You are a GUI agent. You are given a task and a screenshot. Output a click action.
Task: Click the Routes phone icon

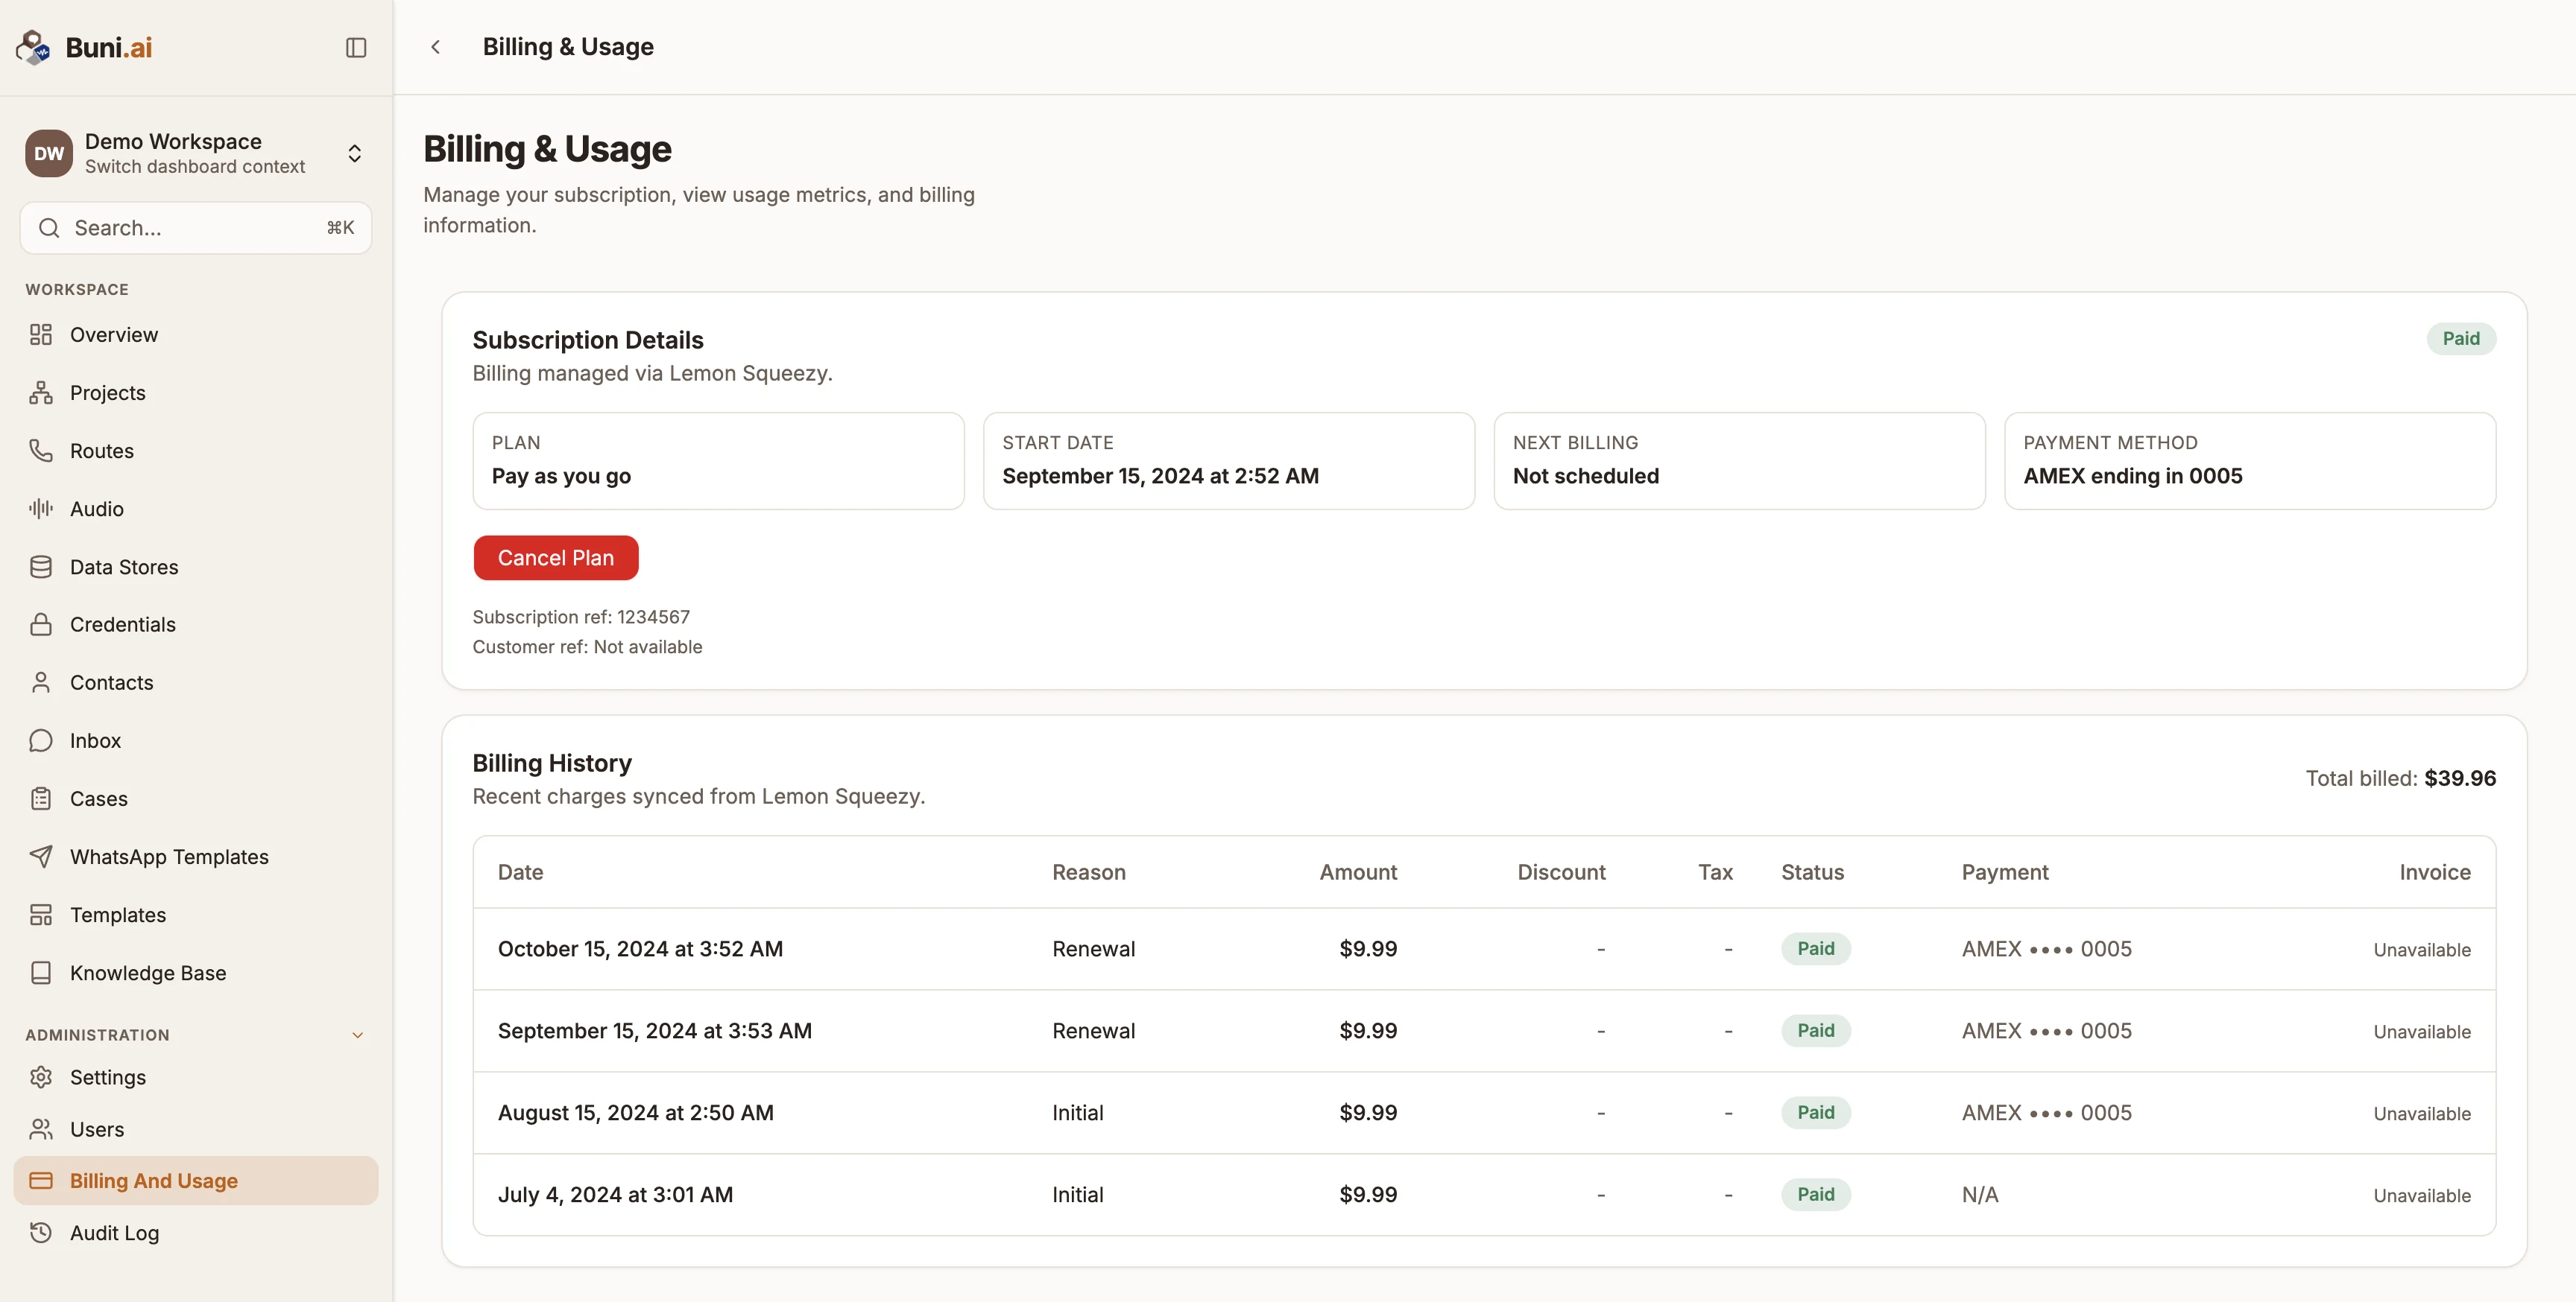[41, 451]
